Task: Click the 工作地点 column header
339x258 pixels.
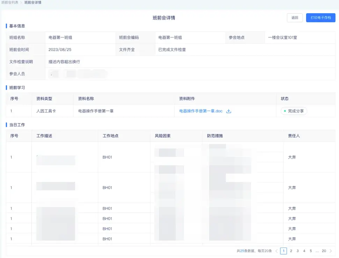Action: [110, 136]
